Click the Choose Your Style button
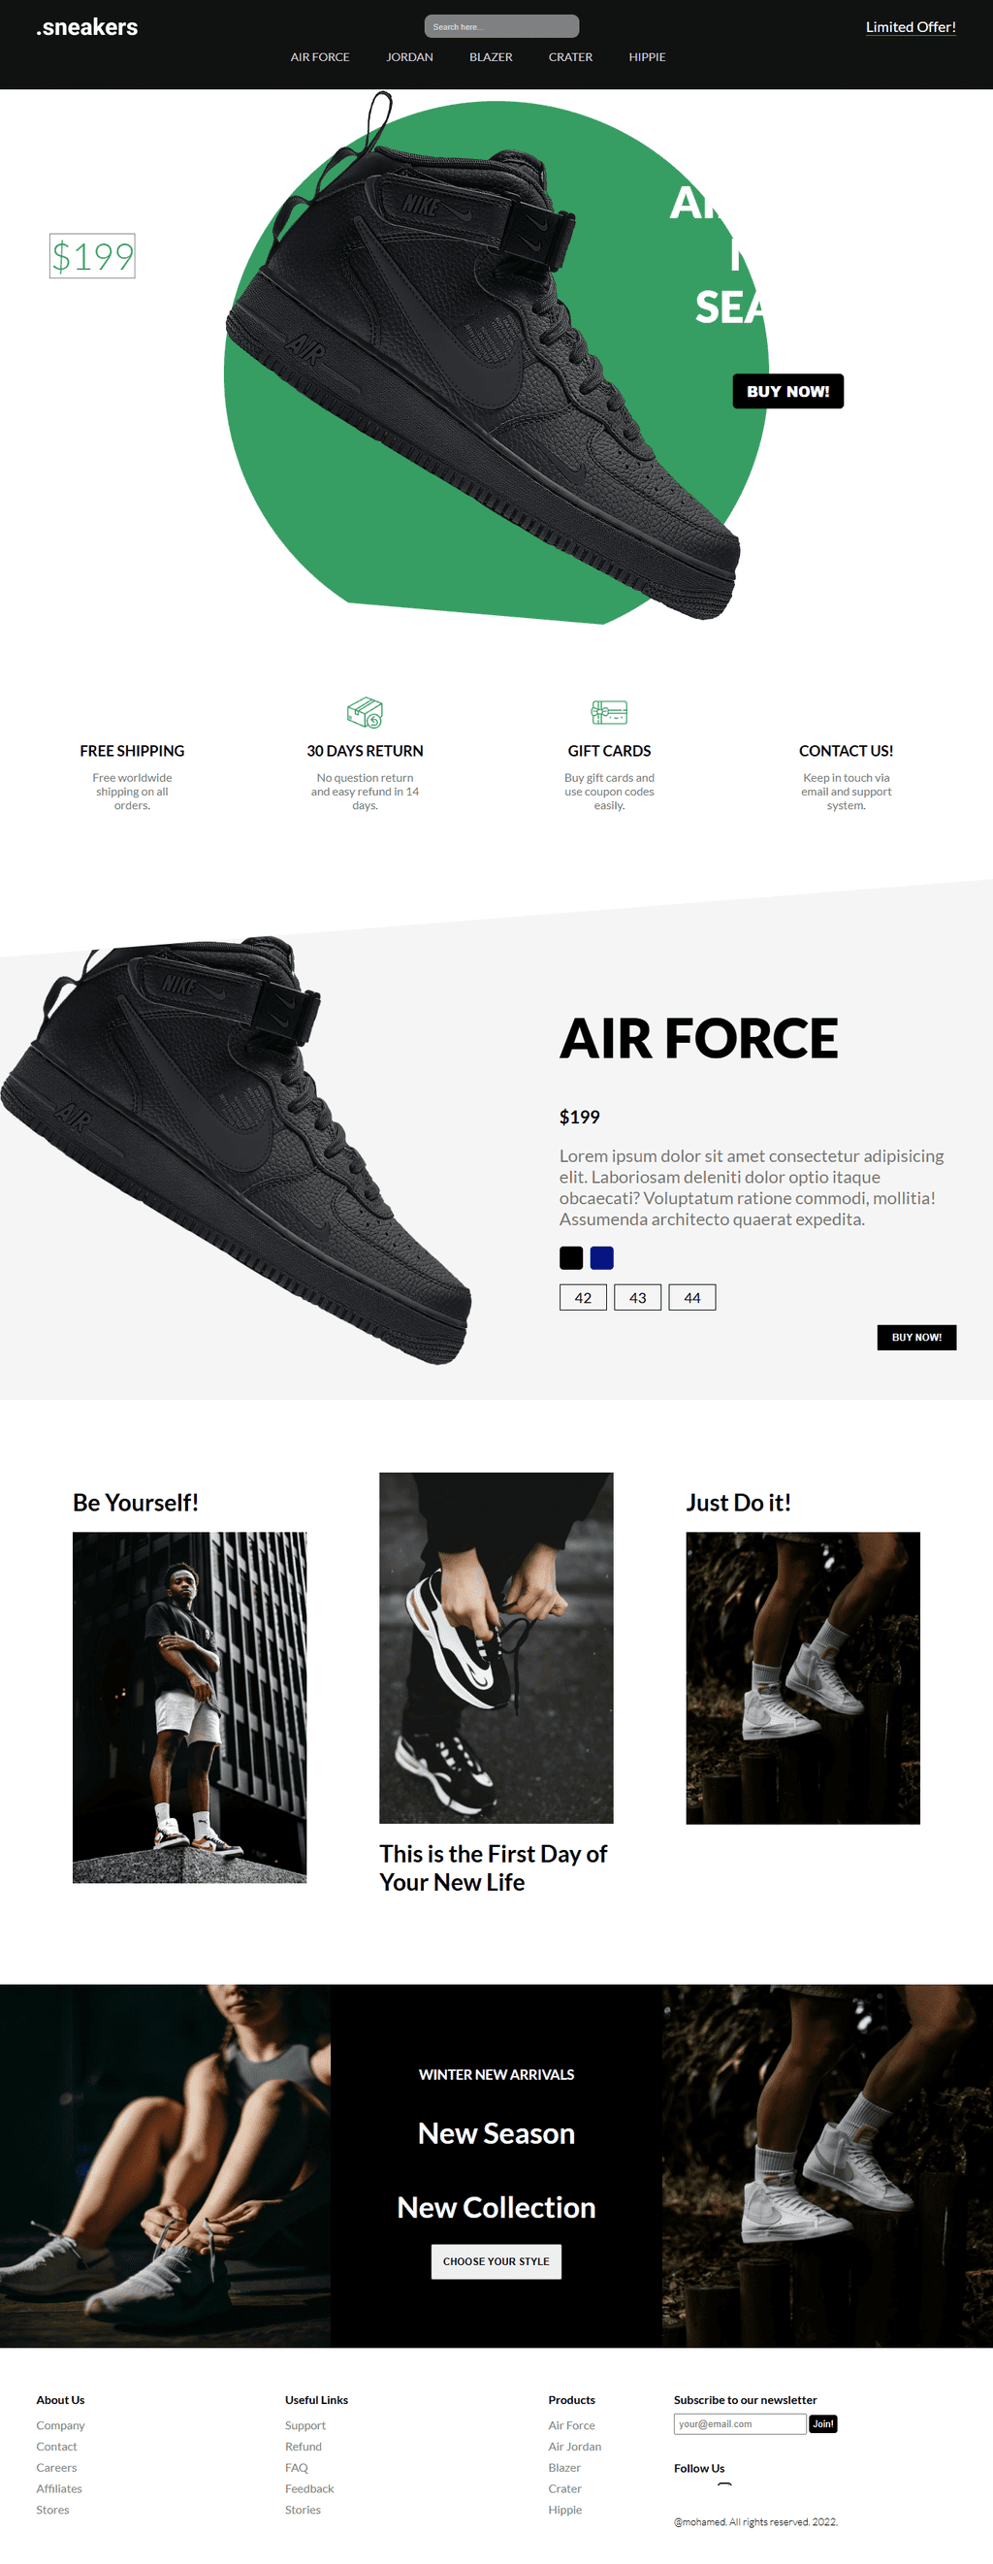993x2564 pixels. point(496,2261)
